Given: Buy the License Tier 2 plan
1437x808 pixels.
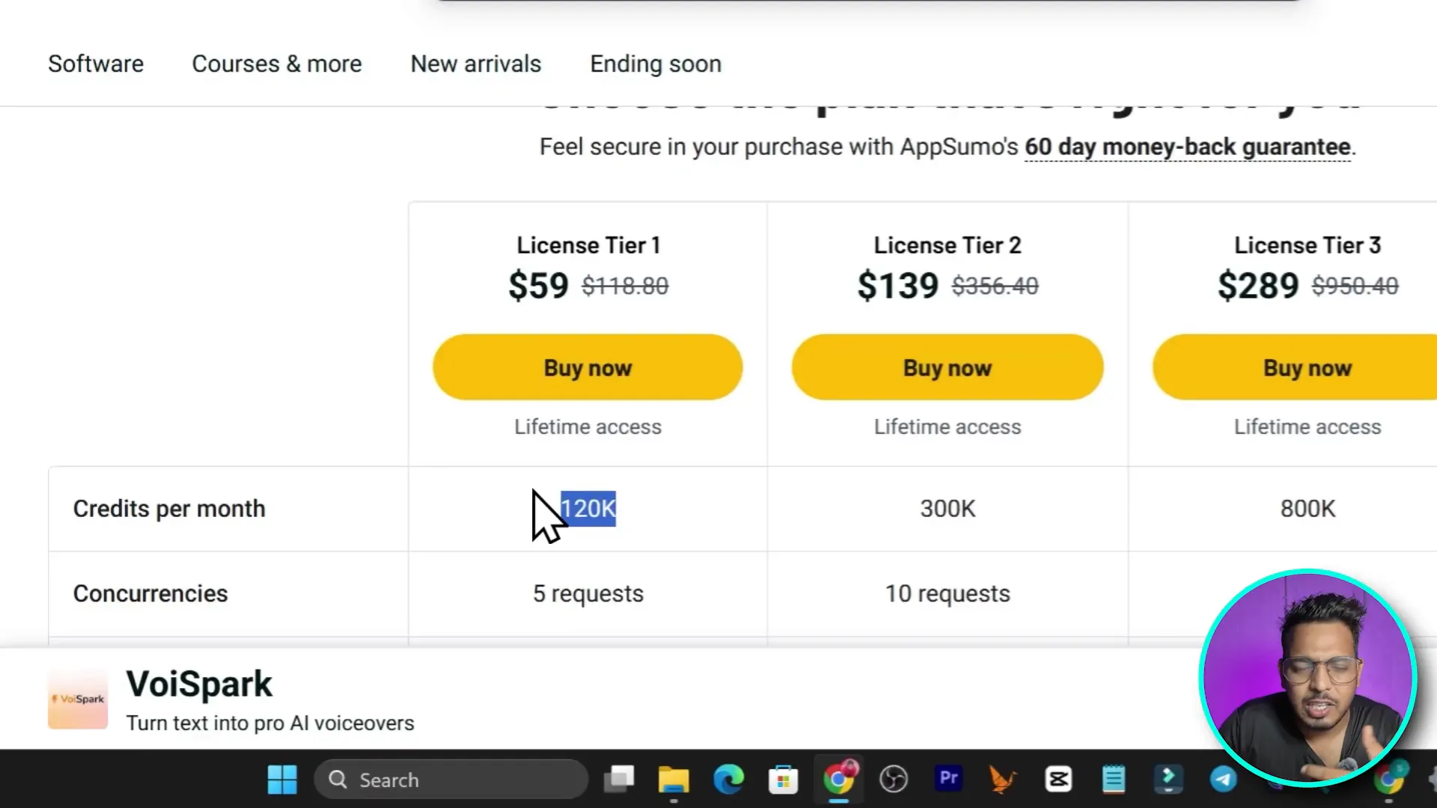Looking at the screenshot, I should point(948,367).
